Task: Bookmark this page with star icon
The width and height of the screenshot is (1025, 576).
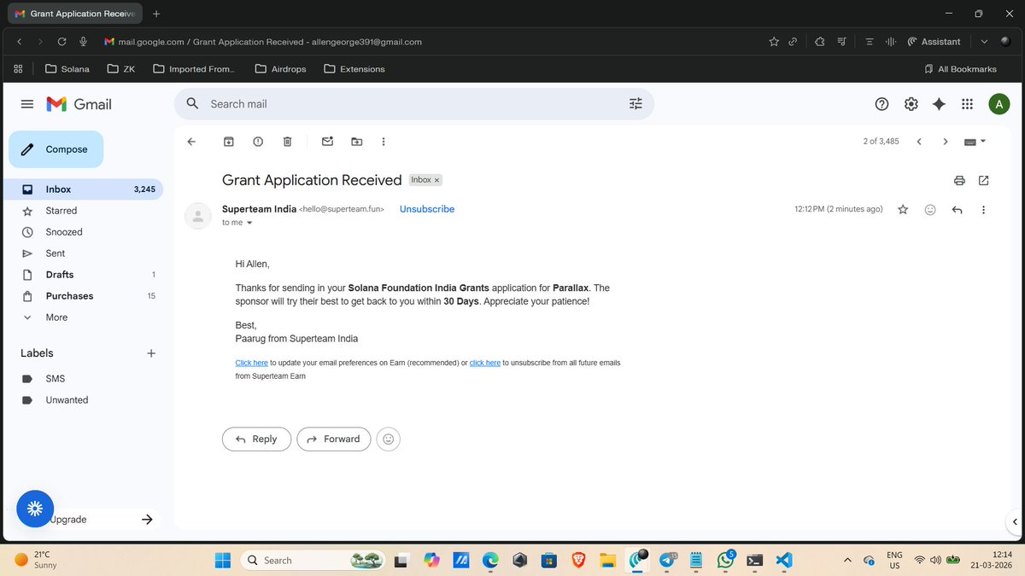Action: tap(774, 42)
